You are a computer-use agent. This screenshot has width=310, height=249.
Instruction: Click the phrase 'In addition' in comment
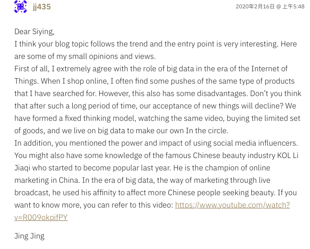tap(32, 143)
